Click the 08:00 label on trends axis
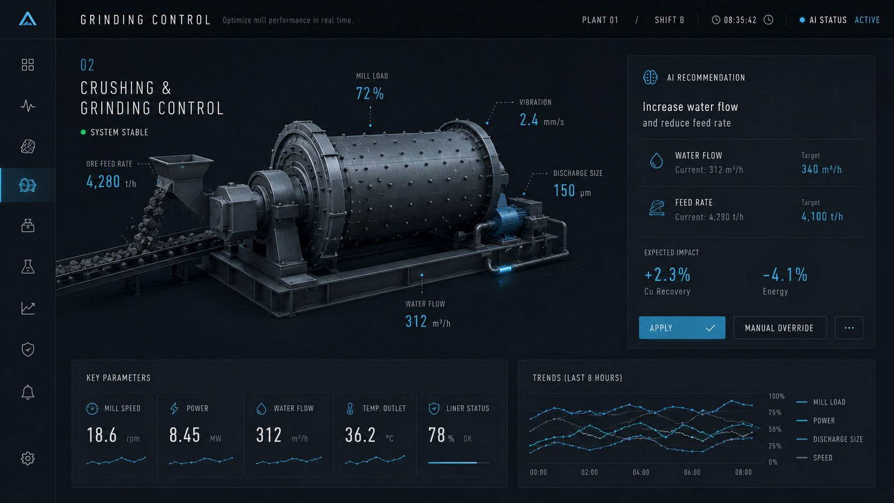894x503 pixels. pyautogui.click(x=743, y=473)
